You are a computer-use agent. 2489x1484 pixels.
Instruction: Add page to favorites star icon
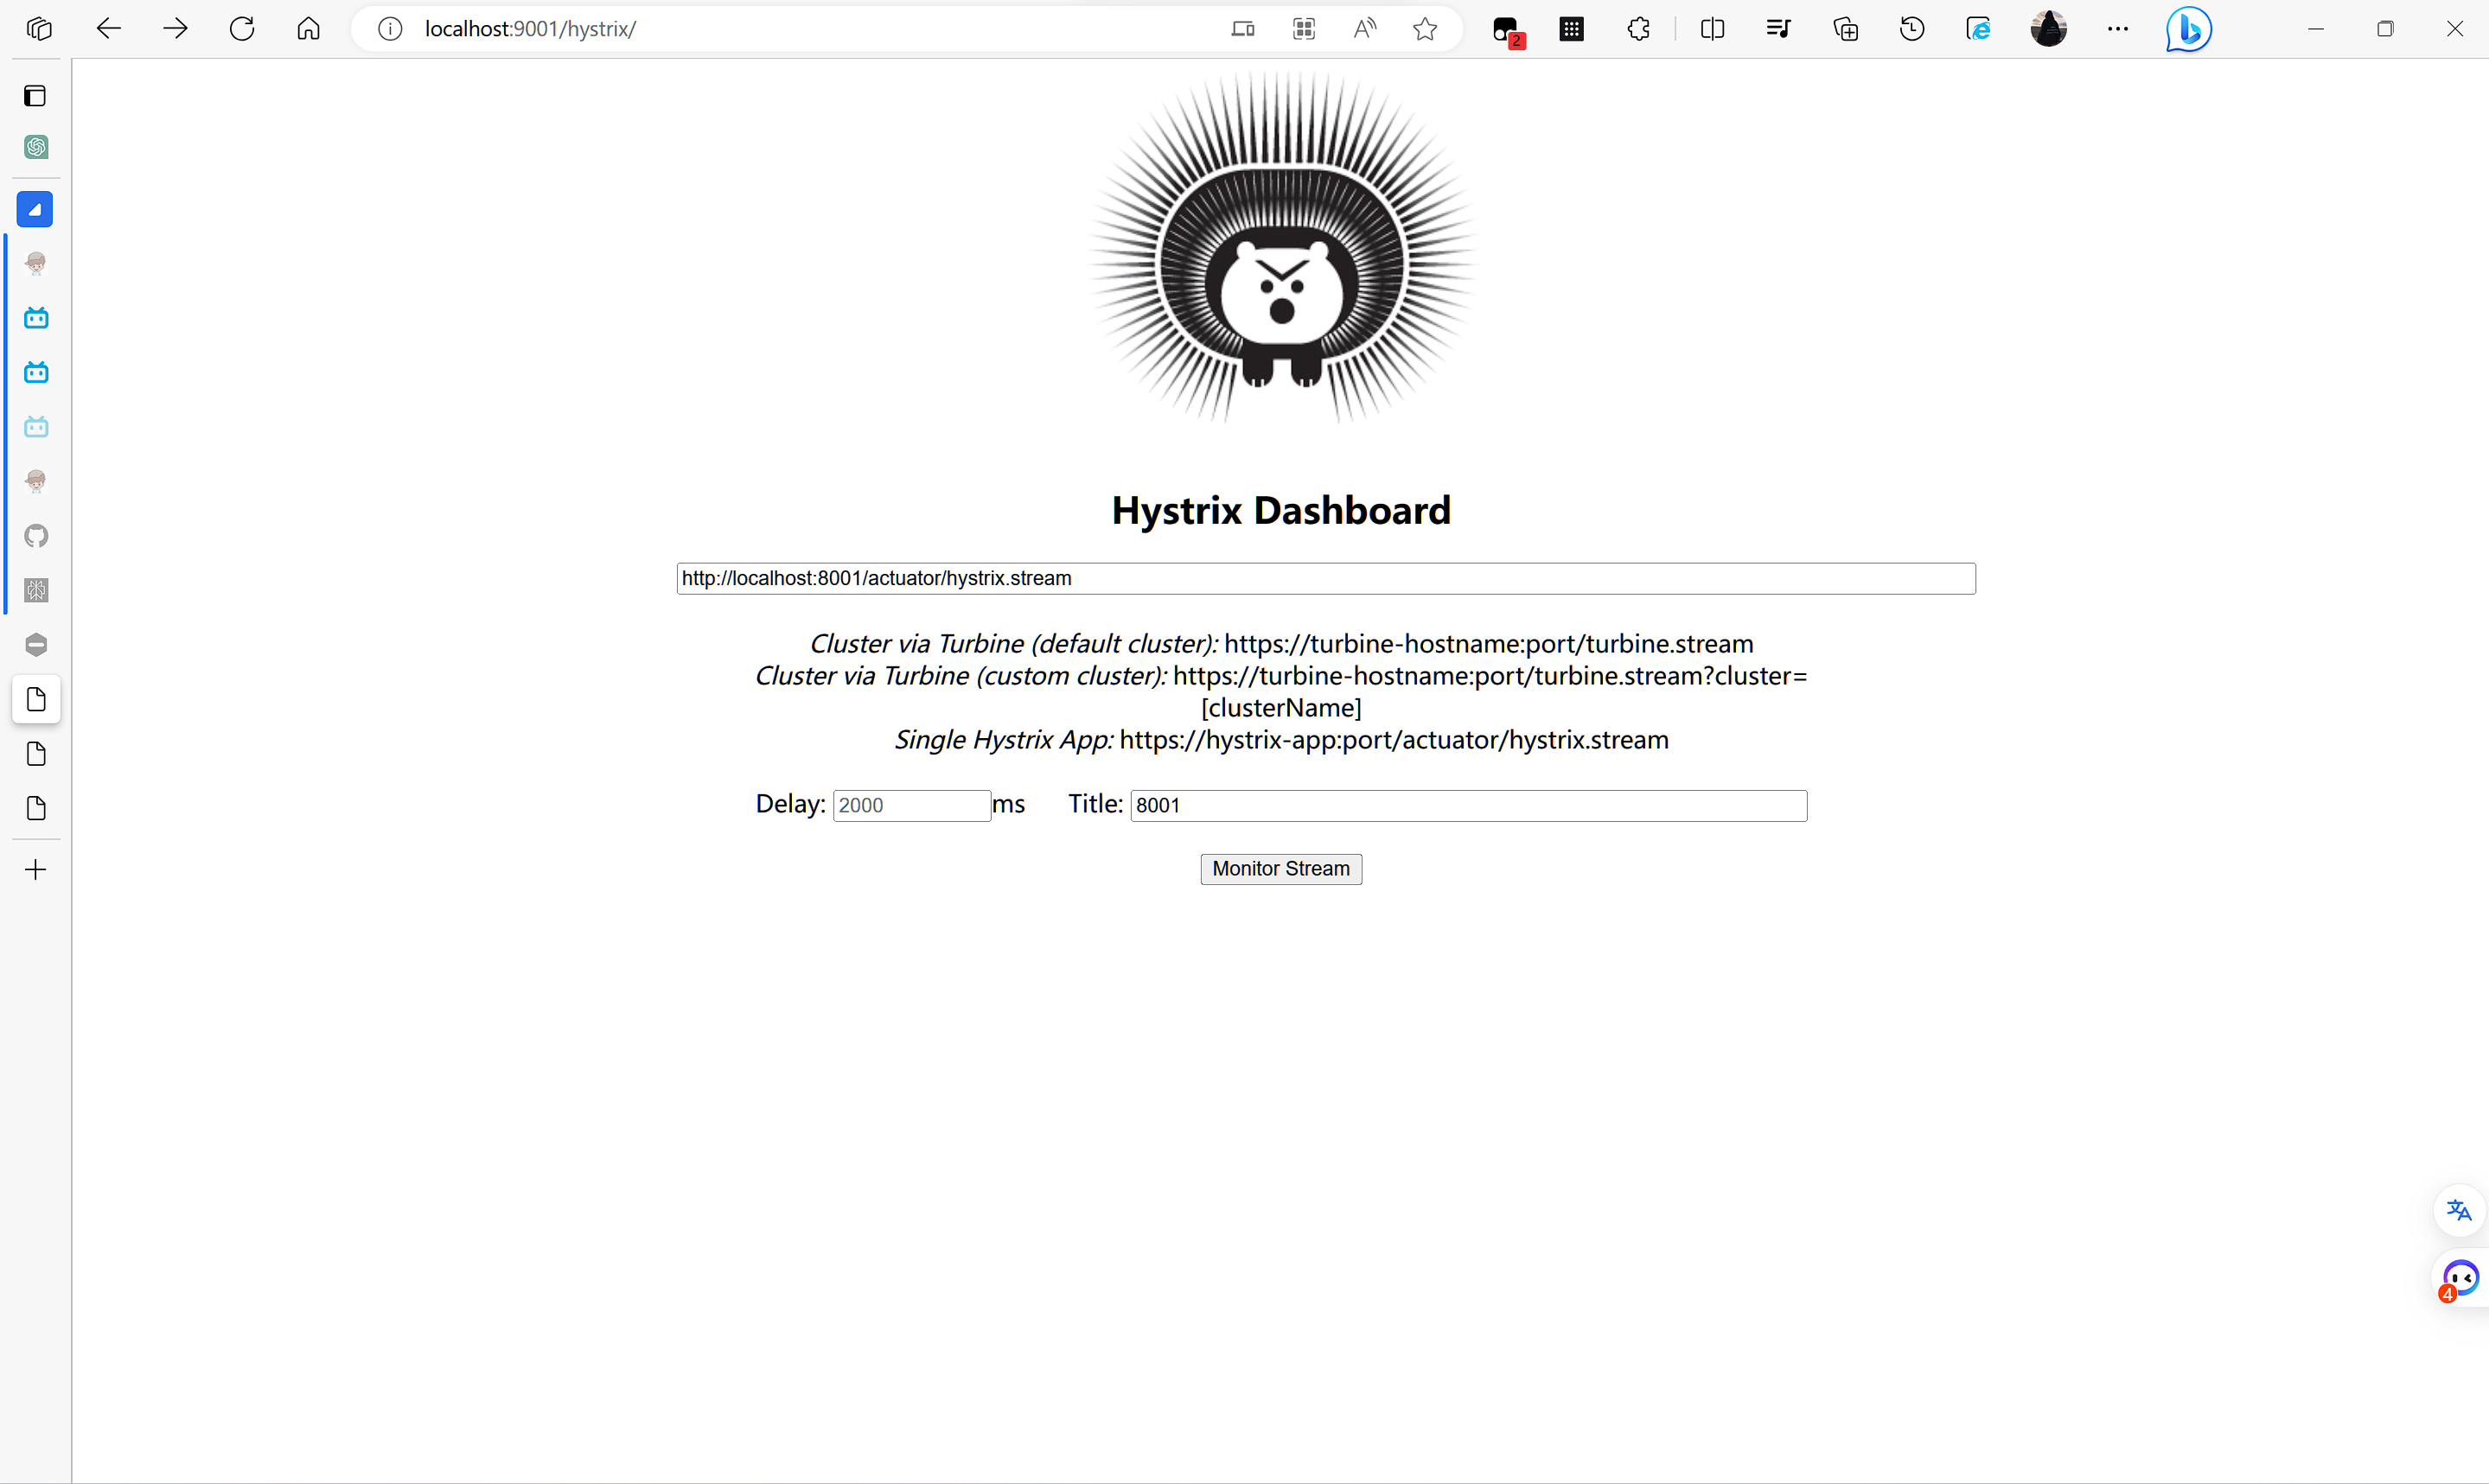1424,29
